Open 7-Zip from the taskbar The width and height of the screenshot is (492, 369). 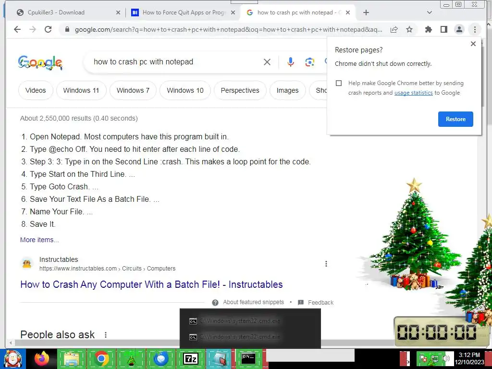click(190, 358)
